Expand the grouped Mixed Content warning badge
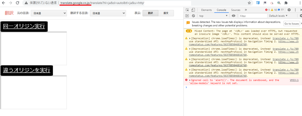302x116 pixels. [x=189, y=31]
